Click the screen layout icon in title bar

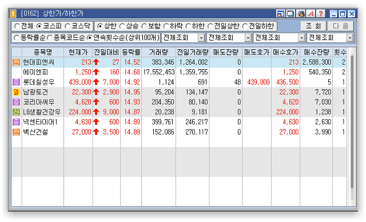coord(280,14)
